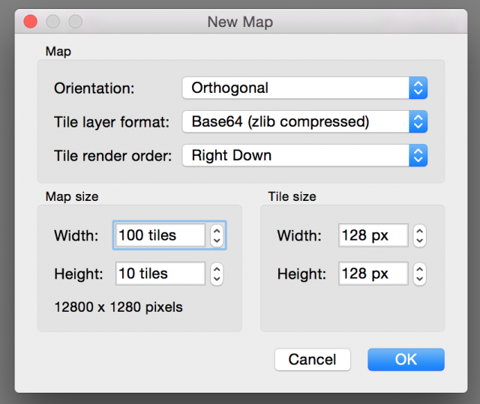Image resolution: width=480 pixels, height=404 pixels.
Task: Open the Tile render order dropdown
Action: coord(304,155)
